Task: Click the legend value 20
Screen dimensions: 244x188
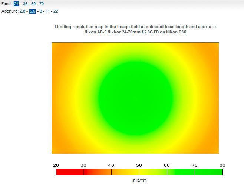Action: [56, 165]
